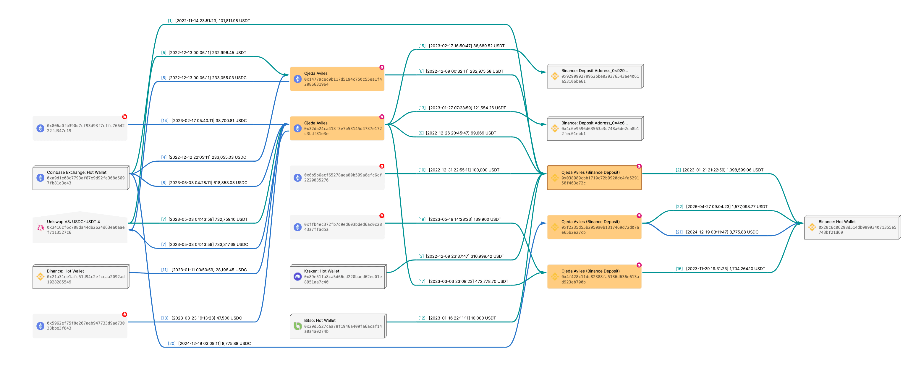Click the "Binance: Deposit Address_0×929..." title
916x373 pixels.
(595, 71)
